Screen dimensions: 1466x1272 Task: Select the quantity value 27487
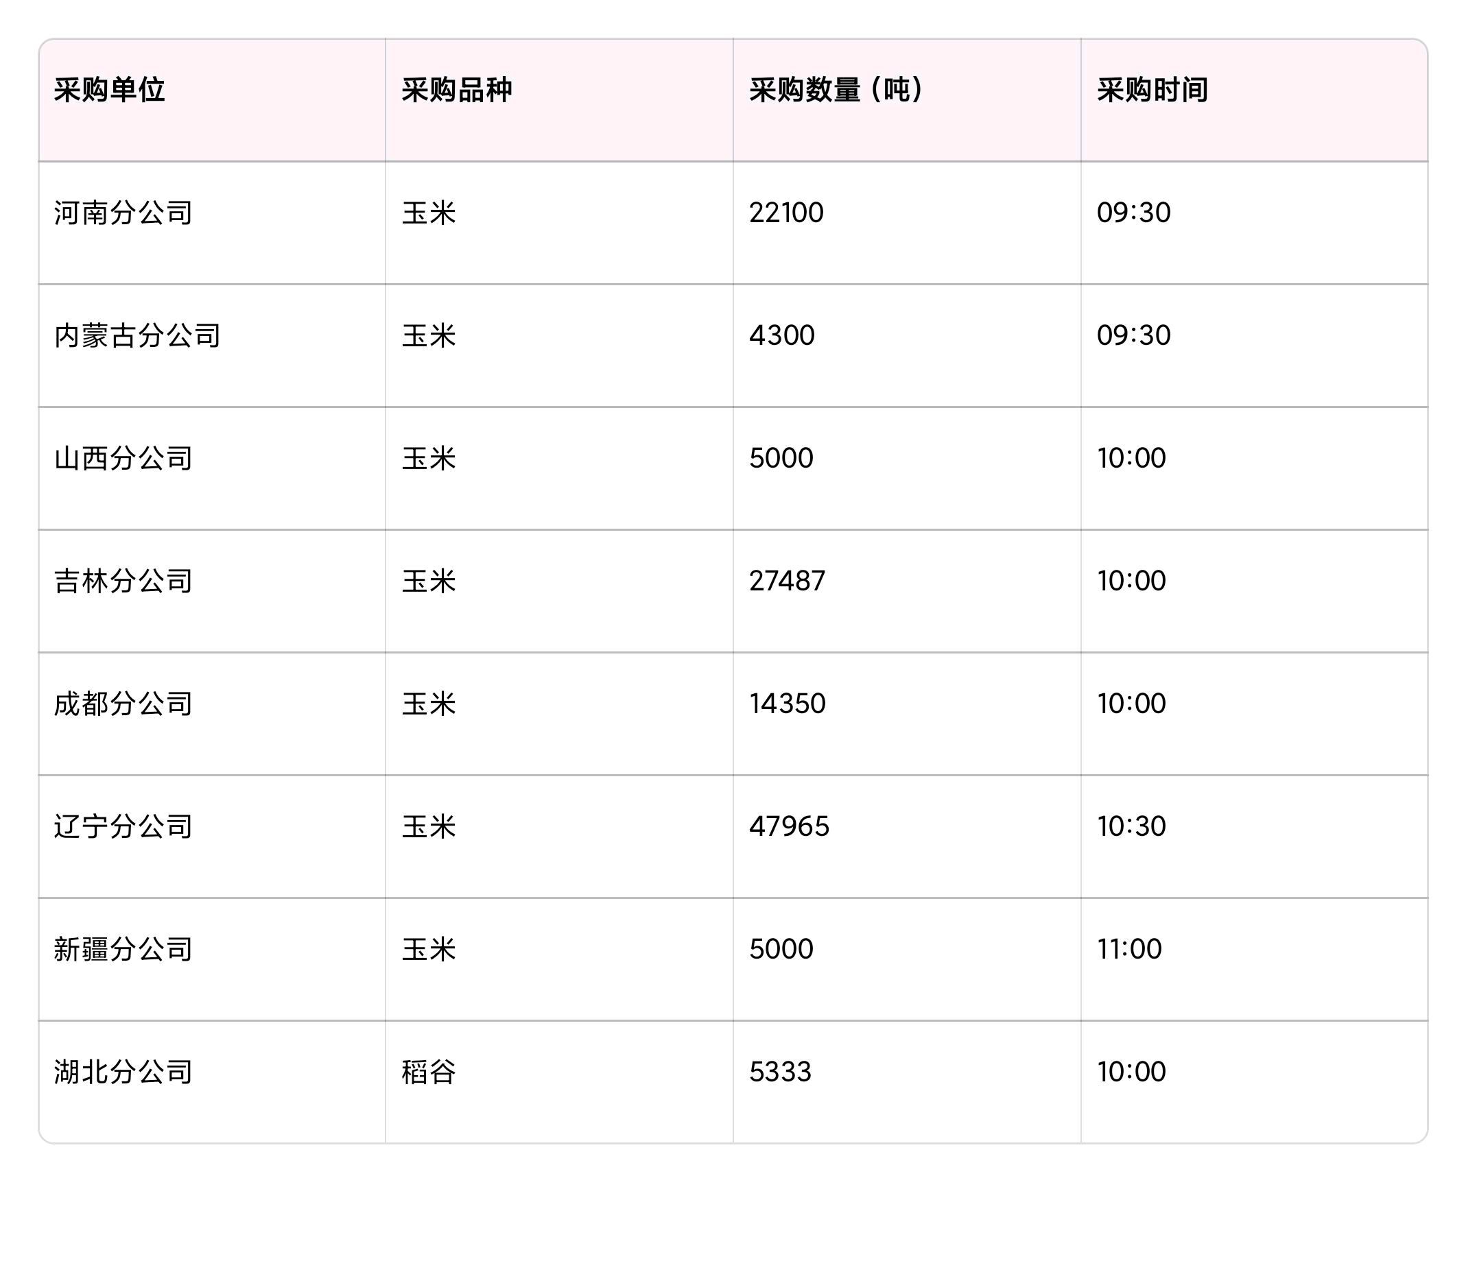(x=787, y=581)
